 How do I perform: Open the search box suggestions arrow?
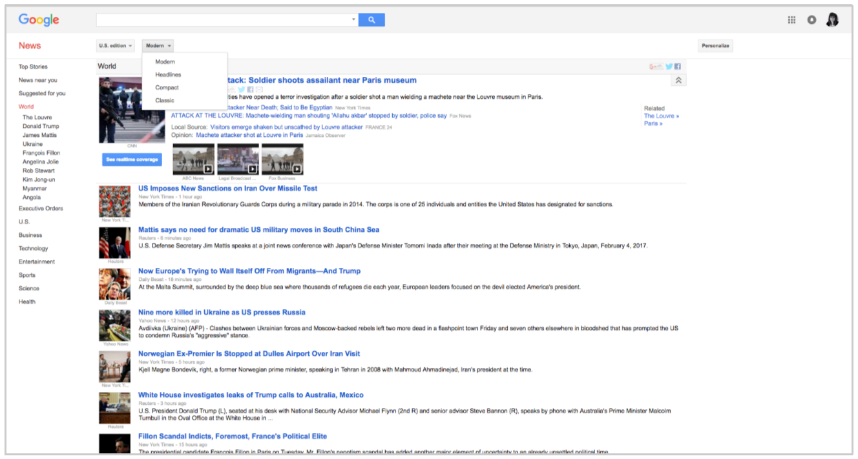click(x=353, y=20)
